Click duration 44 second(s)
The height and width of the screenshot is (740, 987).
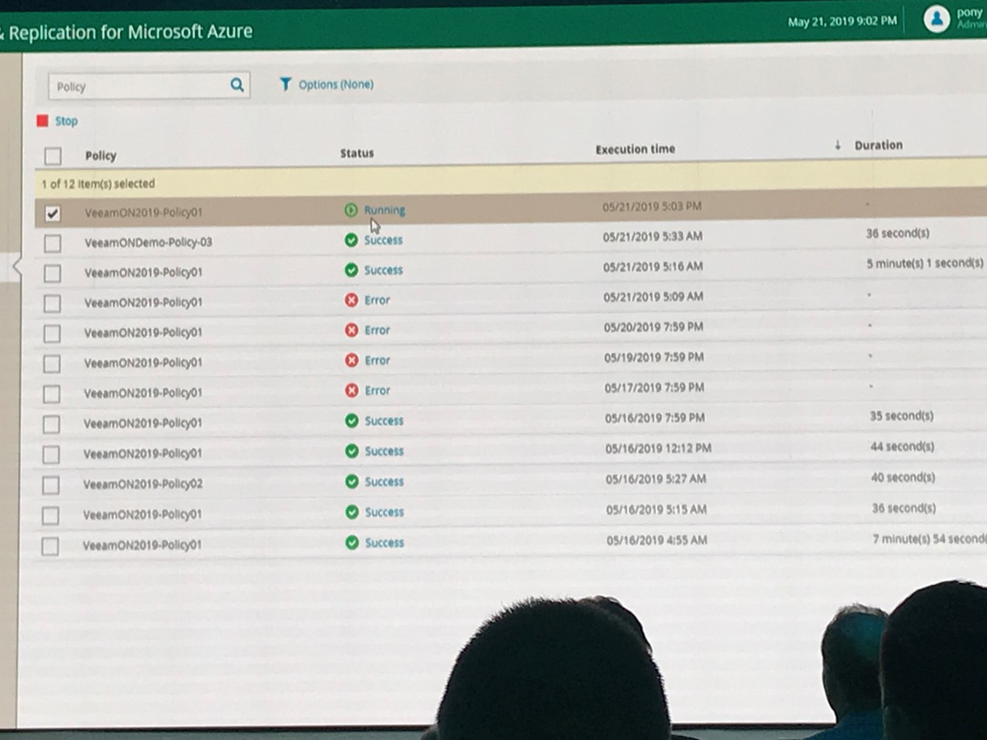902,446
